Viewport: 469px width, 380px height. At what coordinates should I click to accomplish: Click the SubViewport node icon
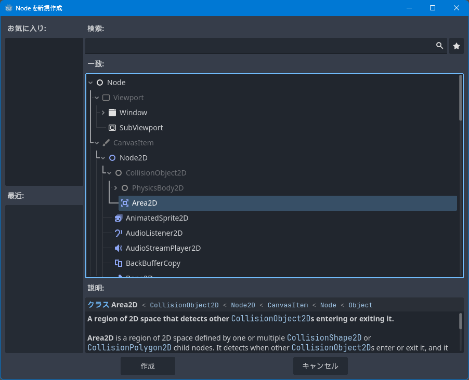112,128
